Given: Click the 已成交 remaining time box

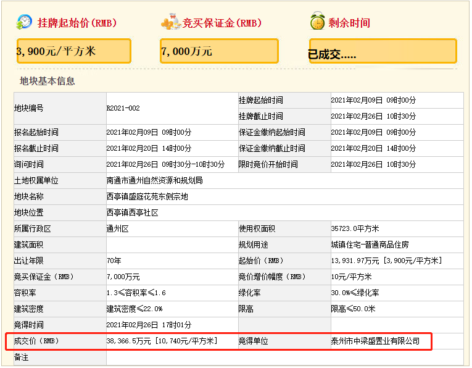Looking at the screenshot, I should click(383, 51).
